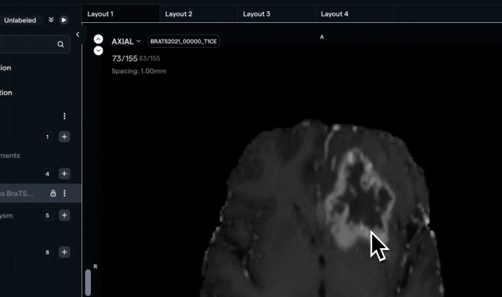Go to previous slice with up arrow

coord(98,39)
